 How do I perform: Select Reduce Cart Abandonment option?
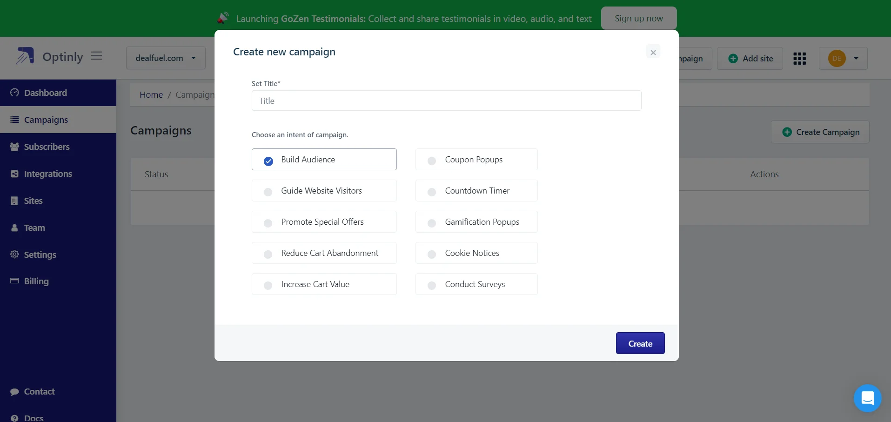click(x=324, y=253)
